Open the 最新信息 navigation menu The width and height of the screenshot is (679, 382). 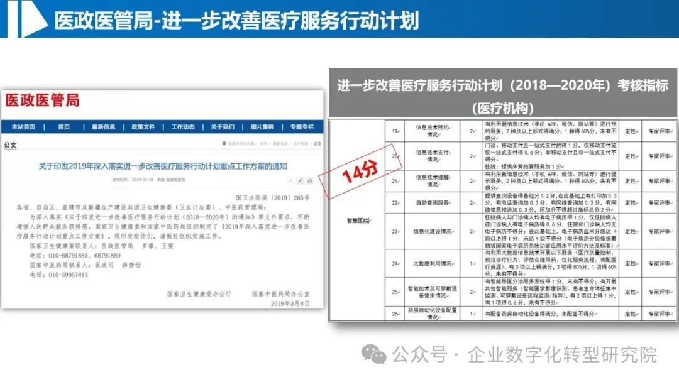pyautogui.click(x=103, y=126)
